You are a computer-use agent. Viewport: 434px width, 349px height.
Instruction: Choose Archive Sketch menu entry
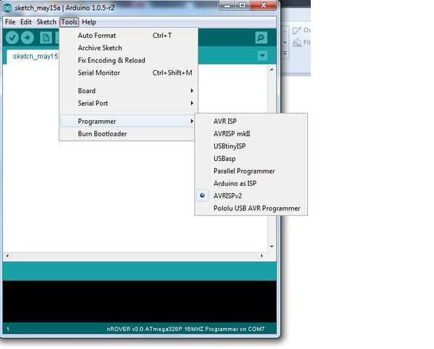[x=129, y=48]
